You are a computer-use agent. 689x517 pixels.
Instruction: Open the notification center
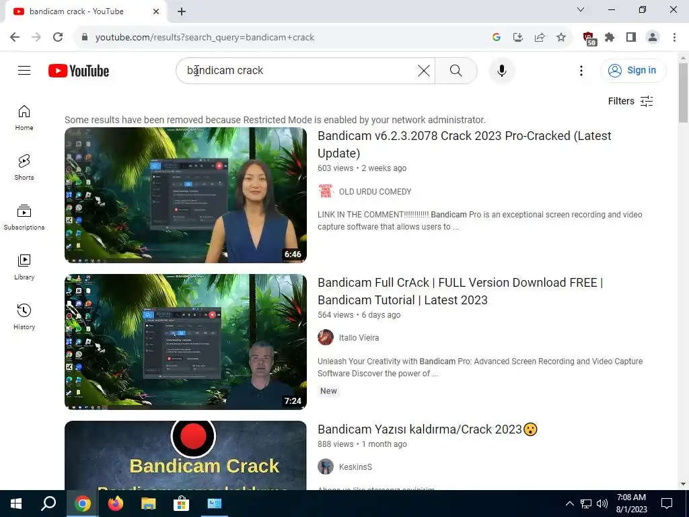(x=667, y=504)
